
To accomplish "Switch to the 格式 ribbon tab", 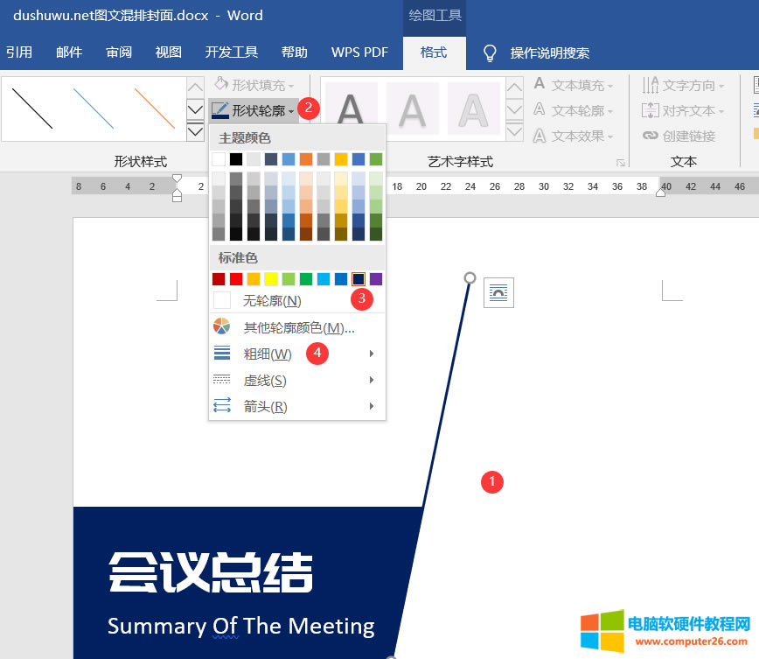I will click(434, 53).
